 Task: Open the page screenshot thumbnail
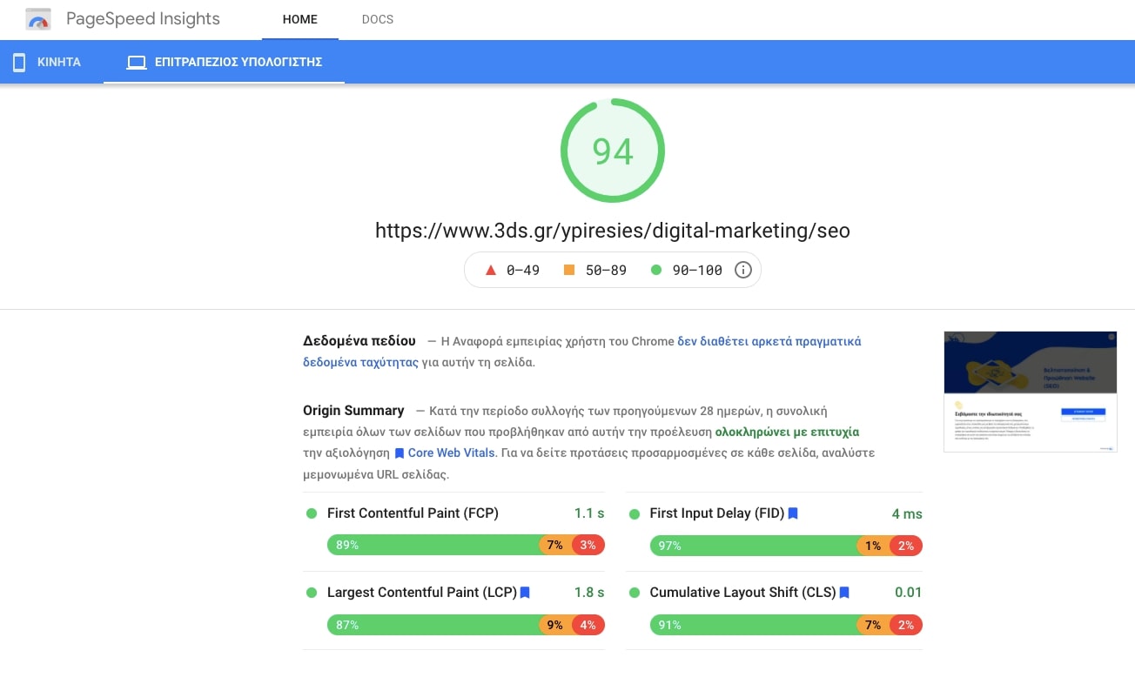[1031, 391]
